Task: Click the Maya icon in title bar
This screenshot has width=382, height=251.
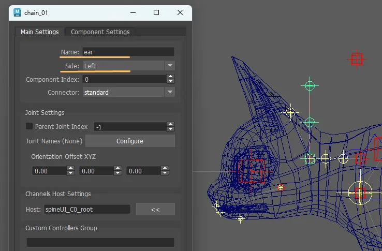Action: (17, 12)
